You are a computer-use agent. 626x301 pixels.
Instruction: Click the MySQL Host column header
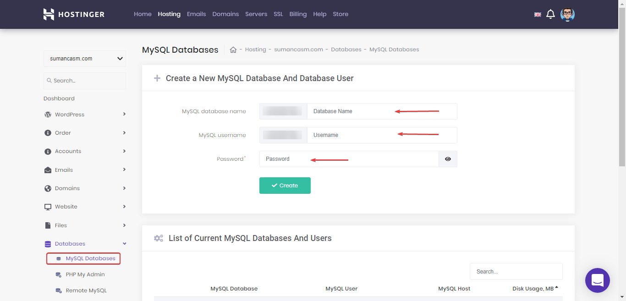(454, 289)
